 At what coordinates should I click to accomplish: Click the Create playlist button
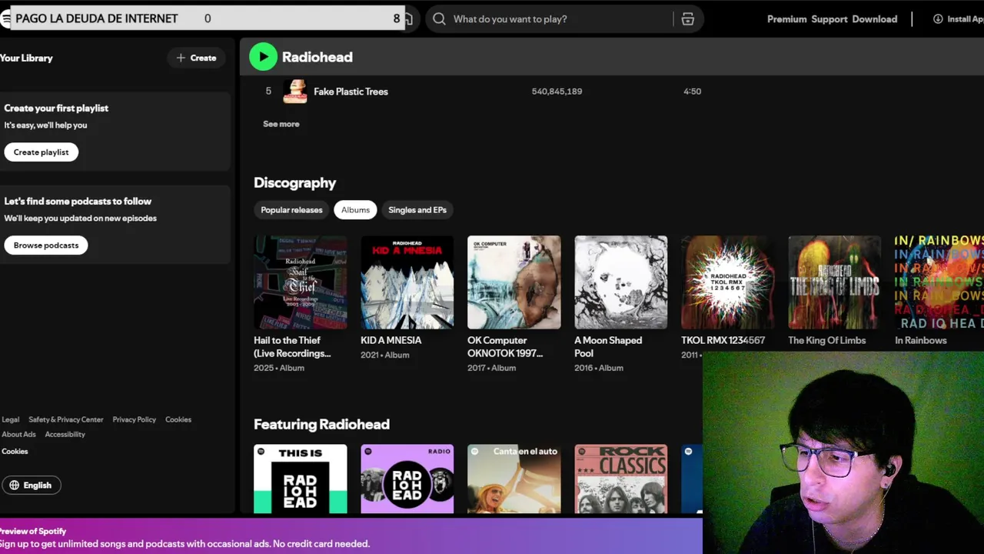point(42,152)
